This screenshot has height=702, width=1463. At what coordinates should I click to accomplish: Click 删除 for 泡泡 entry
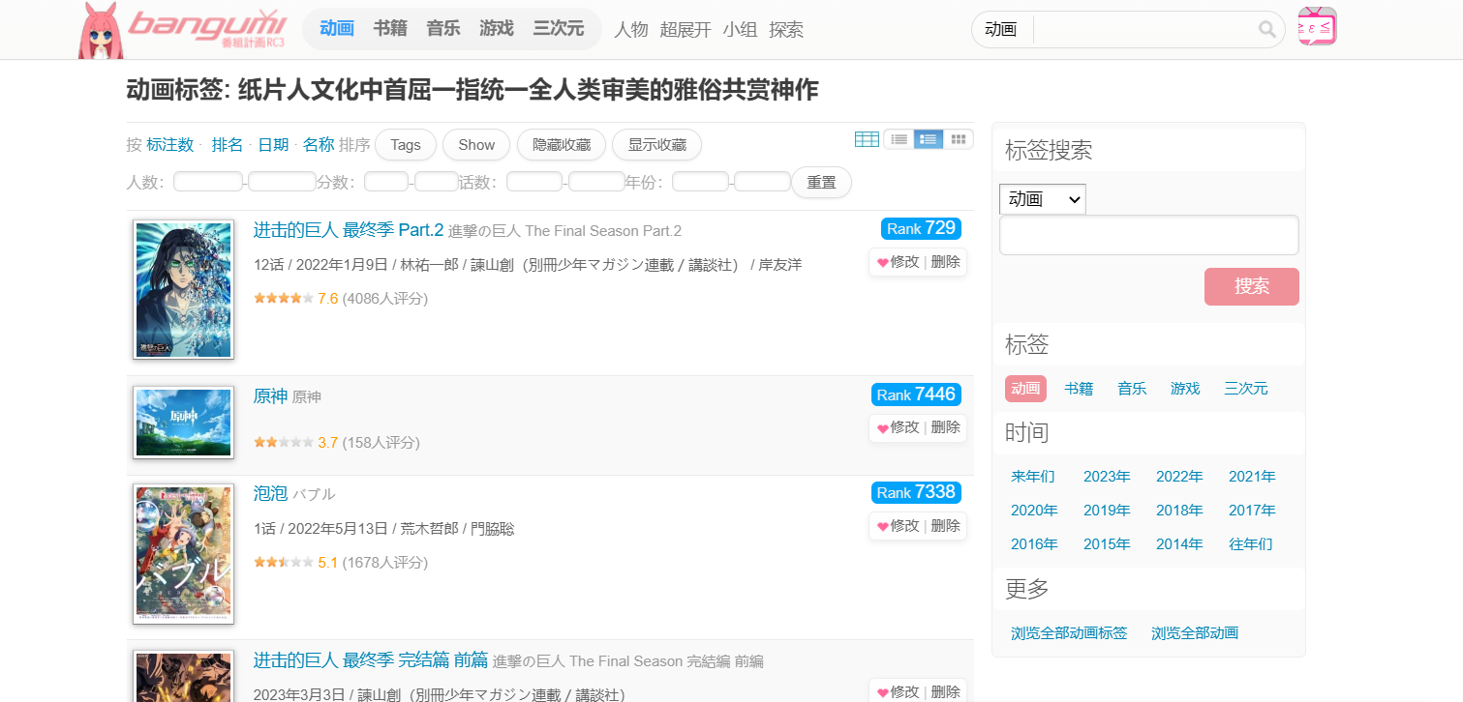(x=945, y=526)
